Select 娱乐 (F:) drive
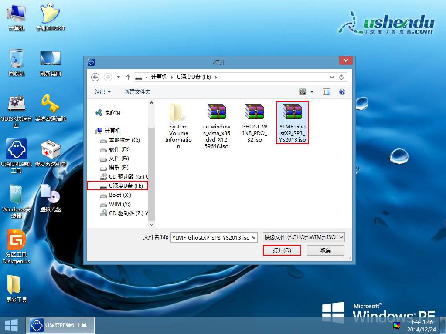This screenshot has width=446, height=334. (x=114, y=167)
